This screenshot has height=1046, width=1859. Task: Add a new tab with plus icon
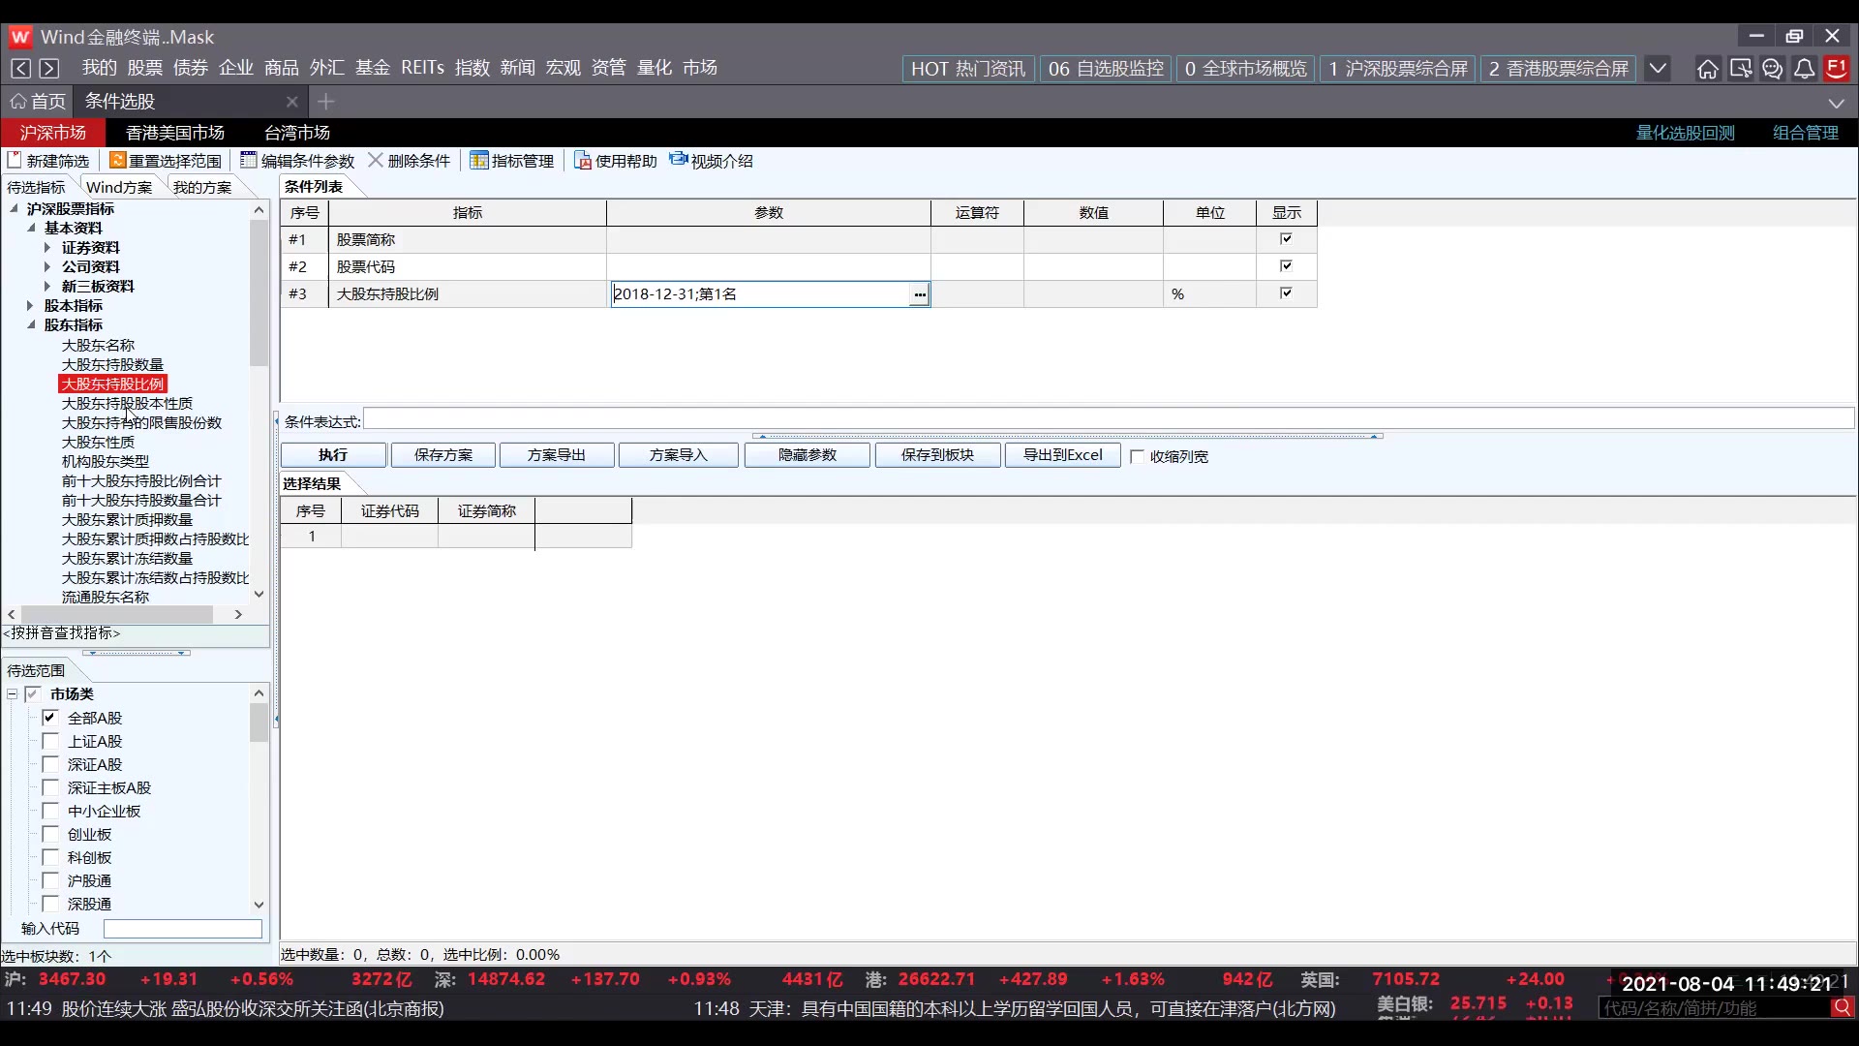[x=326, y=101]
